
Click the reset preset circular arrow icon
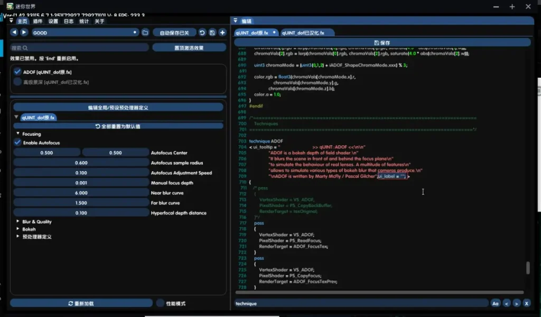click(x=202, y=33)
